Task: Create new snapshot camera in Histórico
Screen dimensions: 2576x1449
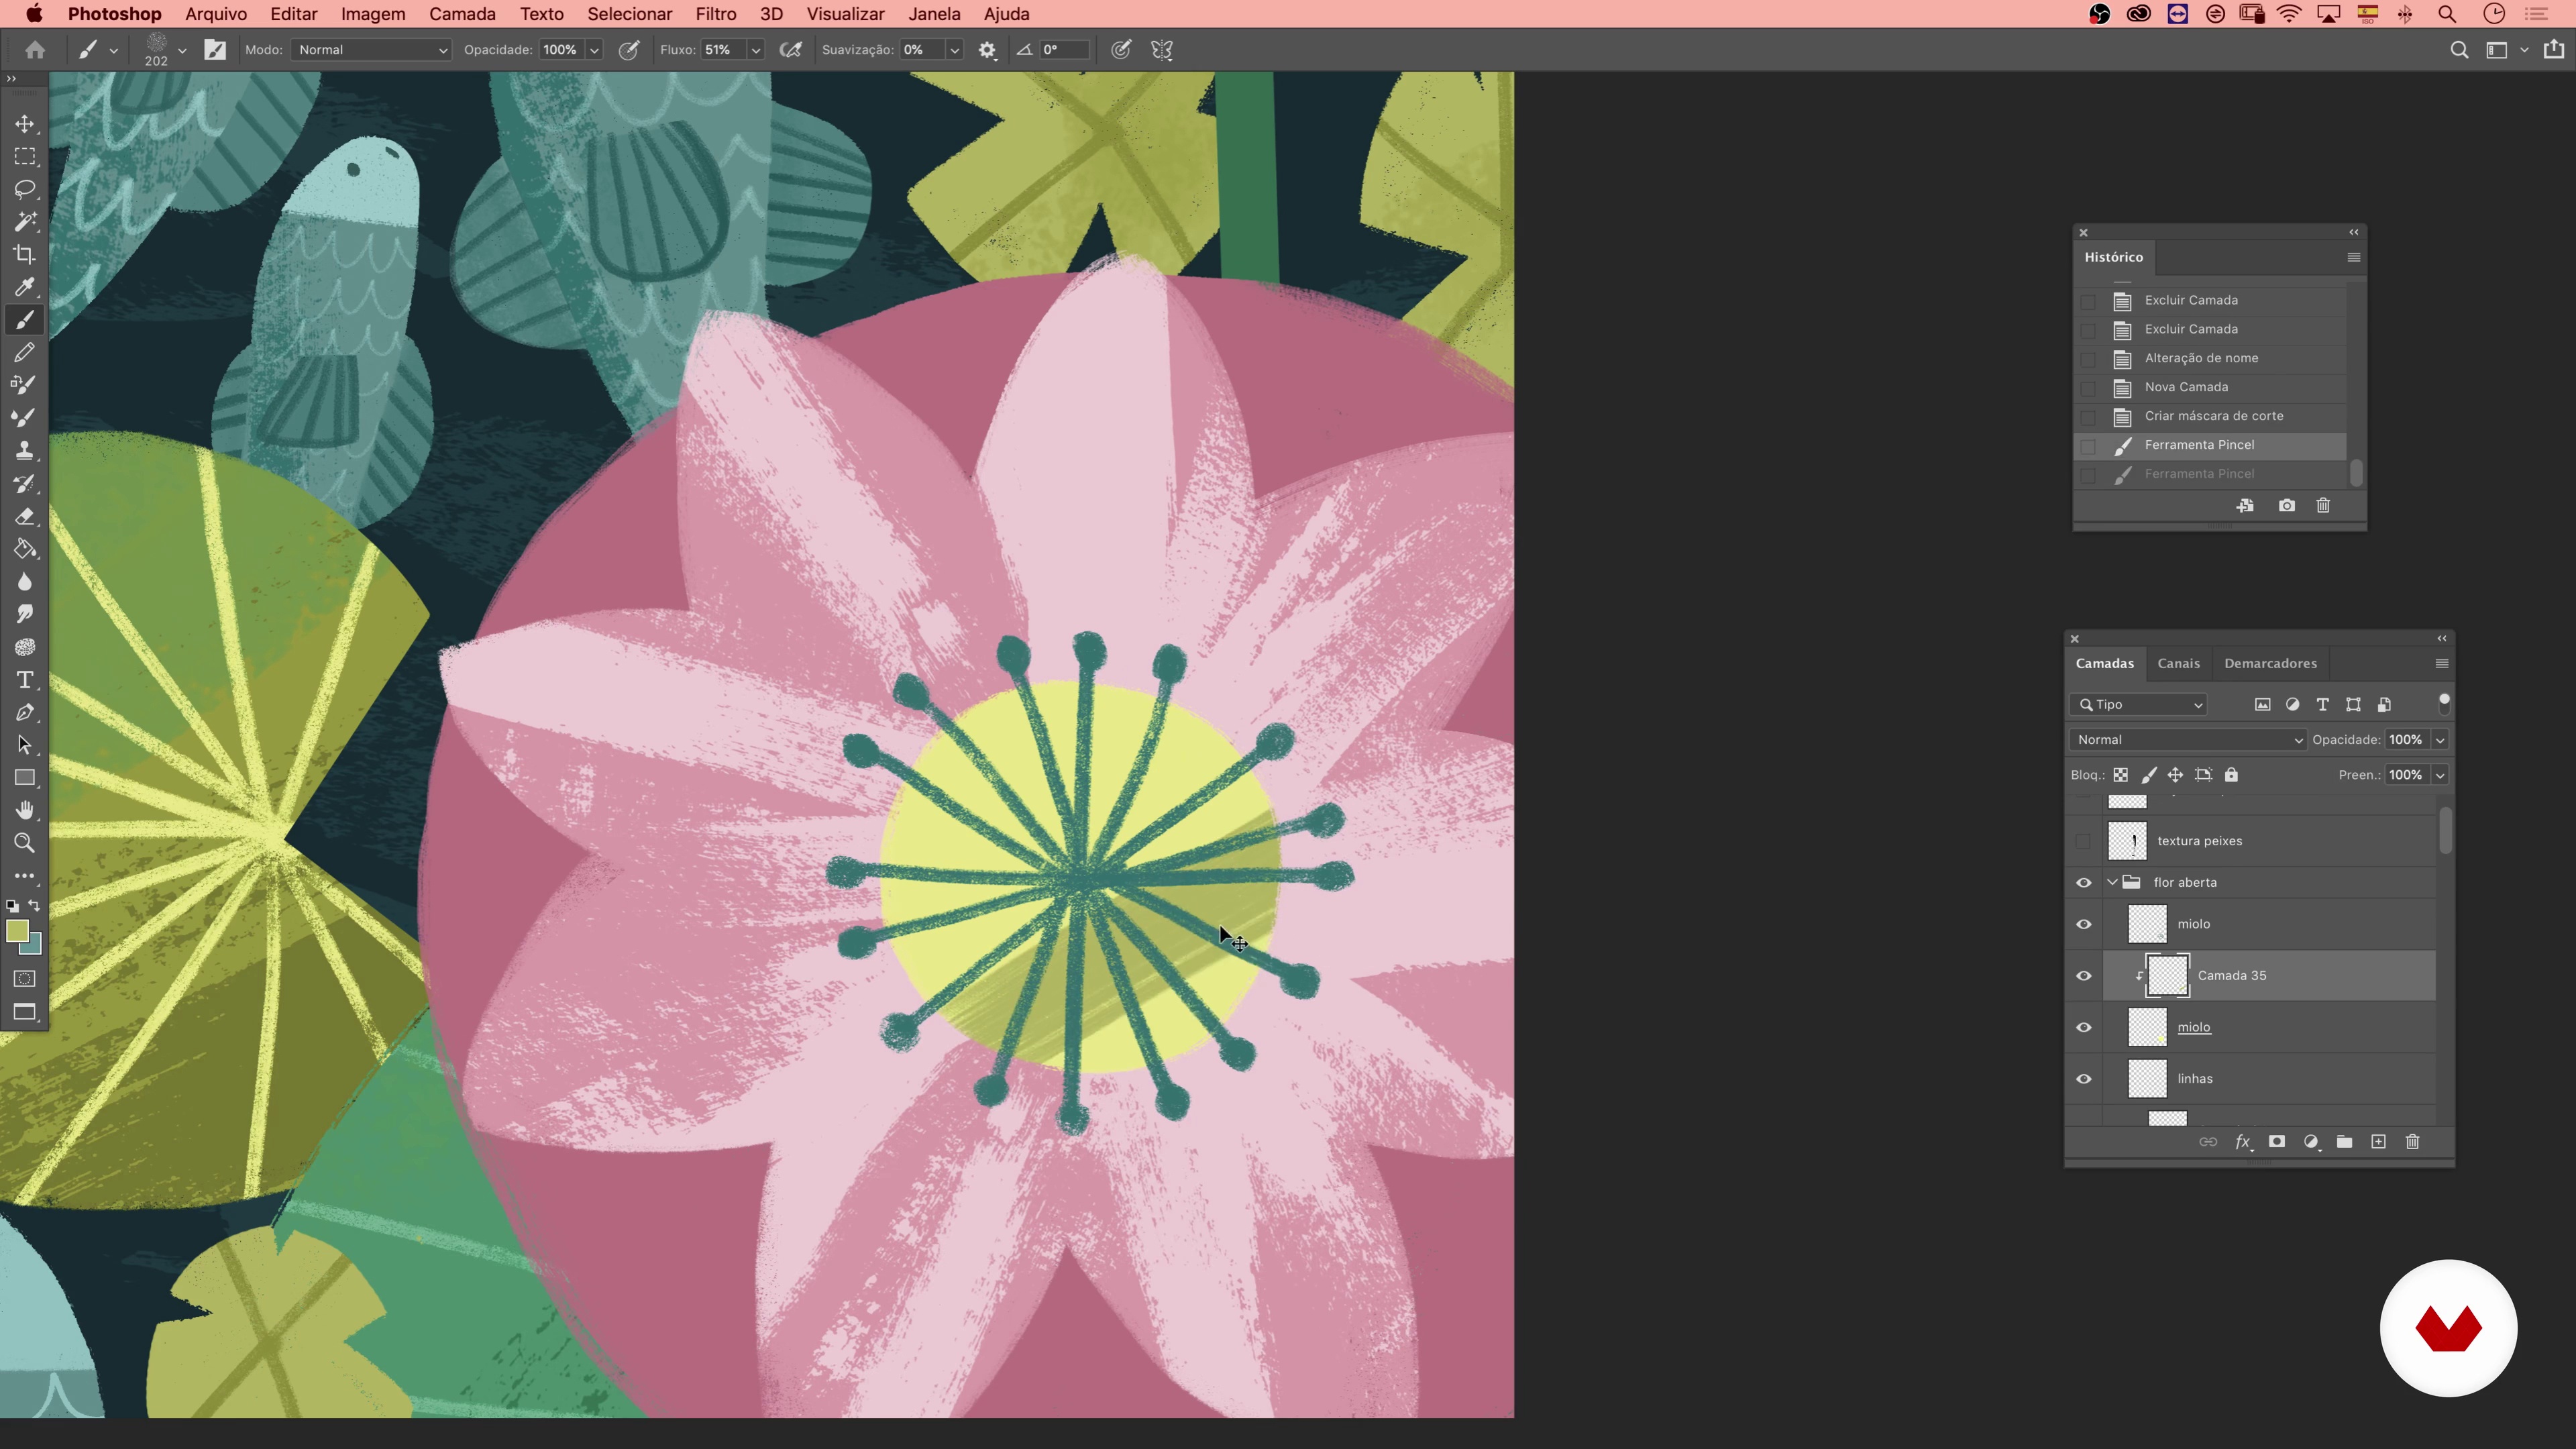Action: tap(2287, 506)
